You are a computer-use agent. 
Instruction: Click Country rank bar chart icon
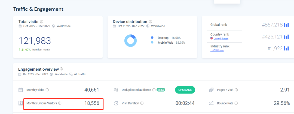click(x=286, y=37)
